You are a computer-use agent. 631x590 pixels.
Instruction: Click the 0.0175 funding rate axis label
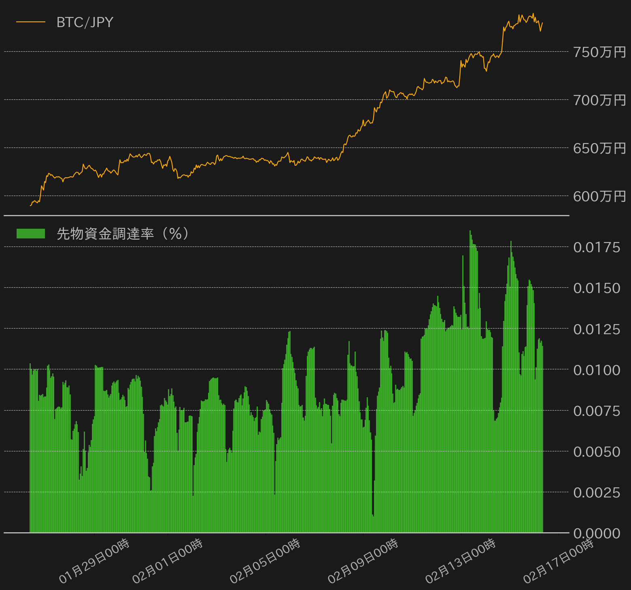point(597,247)
